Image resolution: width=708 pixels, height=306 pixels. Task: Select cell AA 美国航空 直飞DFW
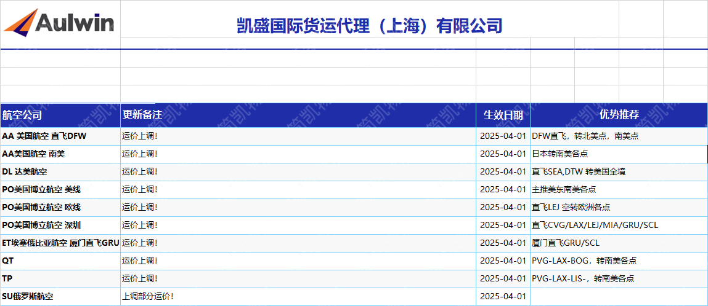[60, 136]
